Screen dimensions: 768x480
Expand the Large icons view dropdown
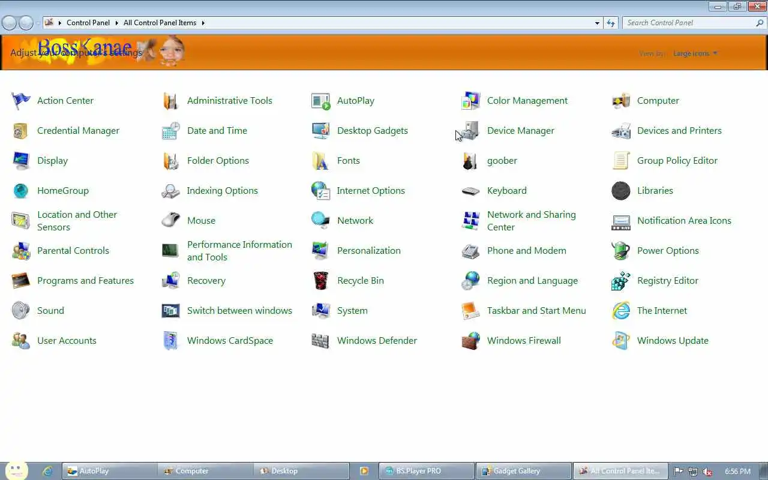coord(695,53)
